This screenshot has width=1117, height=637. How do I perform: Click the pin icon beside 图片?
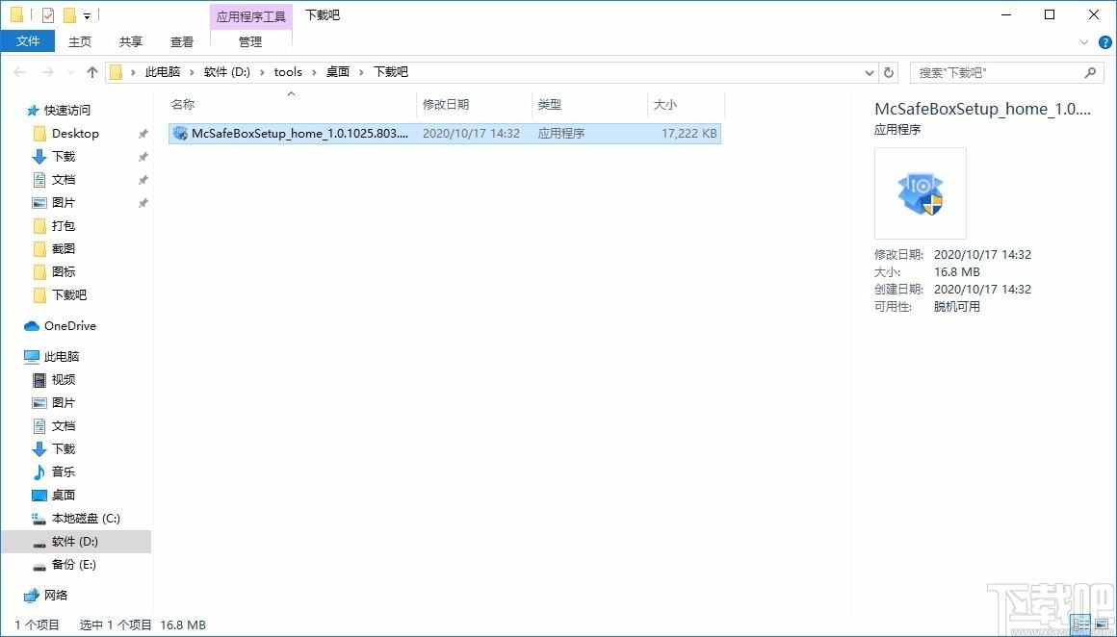point(143,203)
